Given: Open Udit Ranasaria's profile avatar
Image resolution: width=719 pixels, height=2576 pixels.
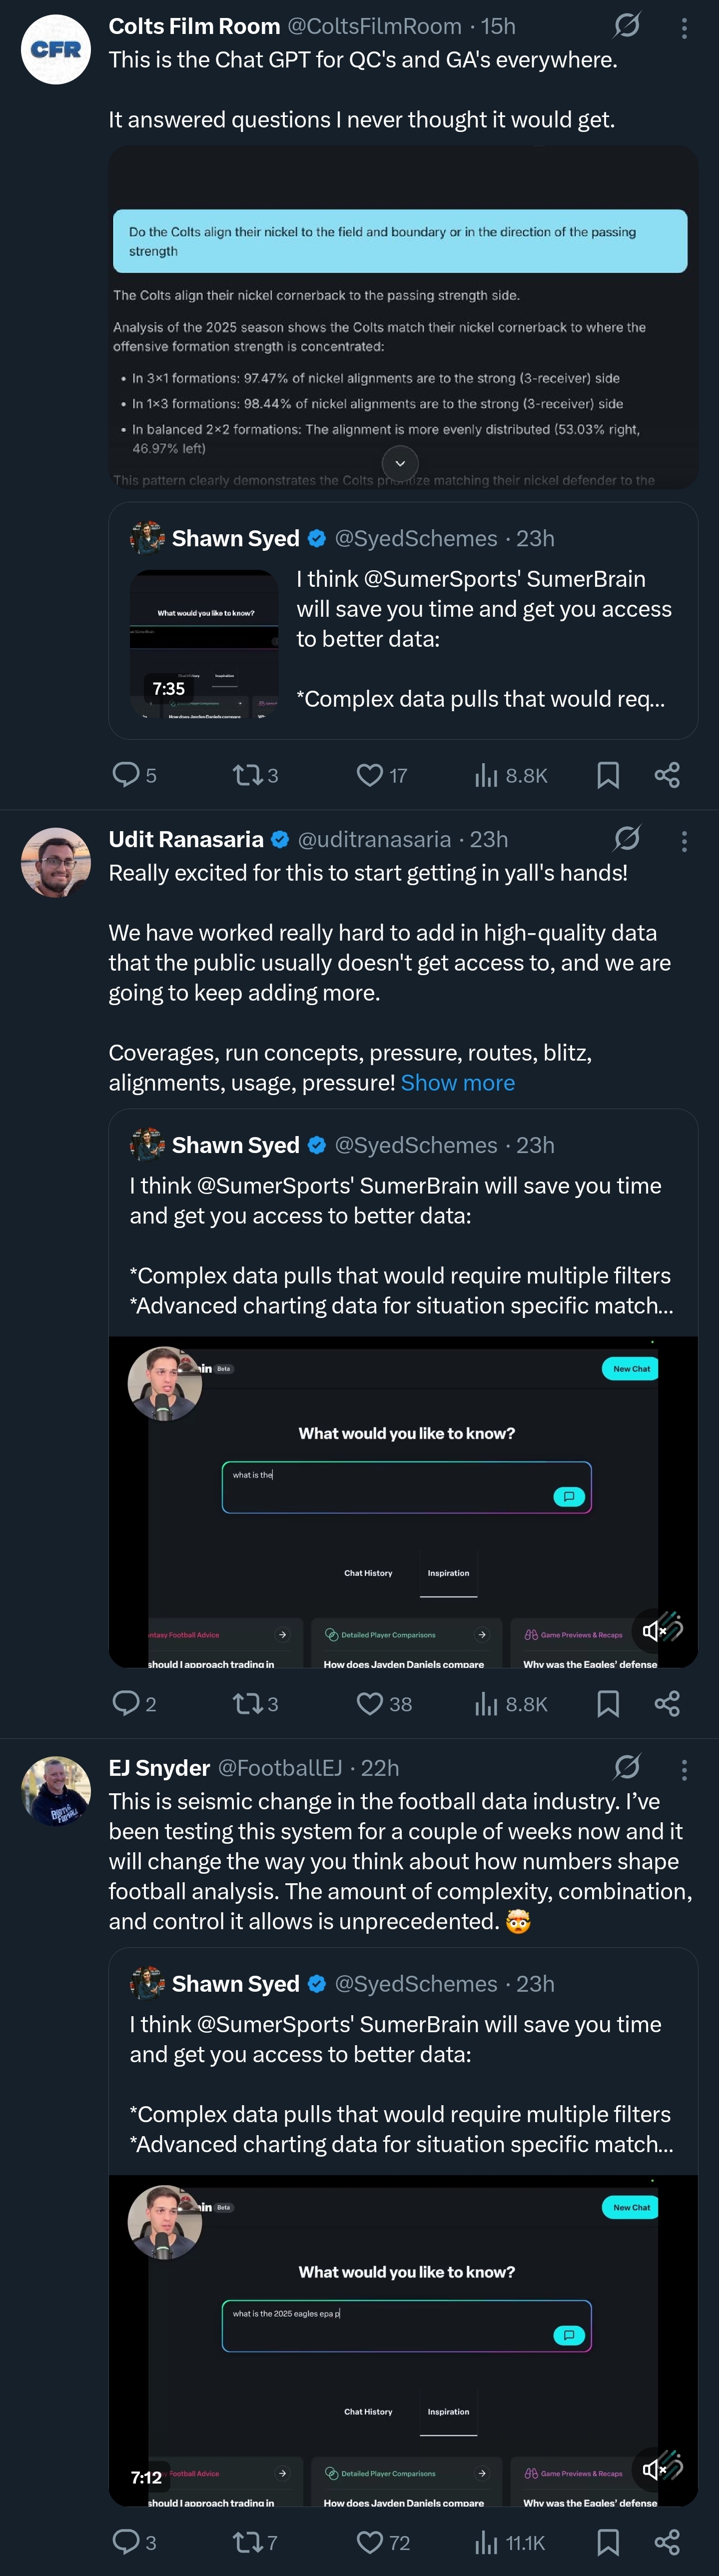Looking at the screenshot, I should pyautogui.click(x=56, y=862).
